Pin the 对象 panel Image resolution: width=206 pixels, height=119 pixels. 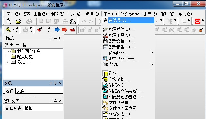coord(55,83)
